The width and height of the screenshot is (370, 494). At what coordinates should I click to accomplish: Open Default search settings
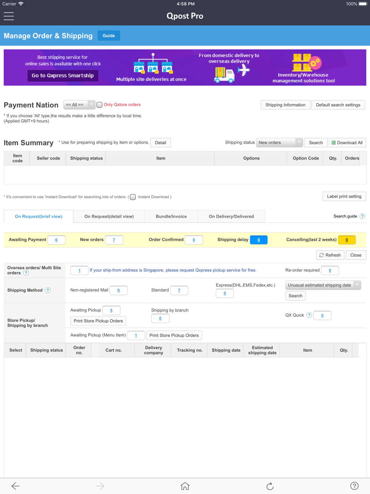pos(338,105)
